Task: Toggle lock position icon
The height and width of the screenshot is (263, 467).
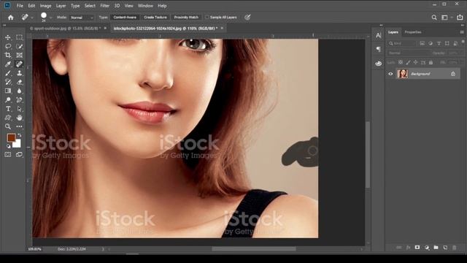Action: click(415, 62)
